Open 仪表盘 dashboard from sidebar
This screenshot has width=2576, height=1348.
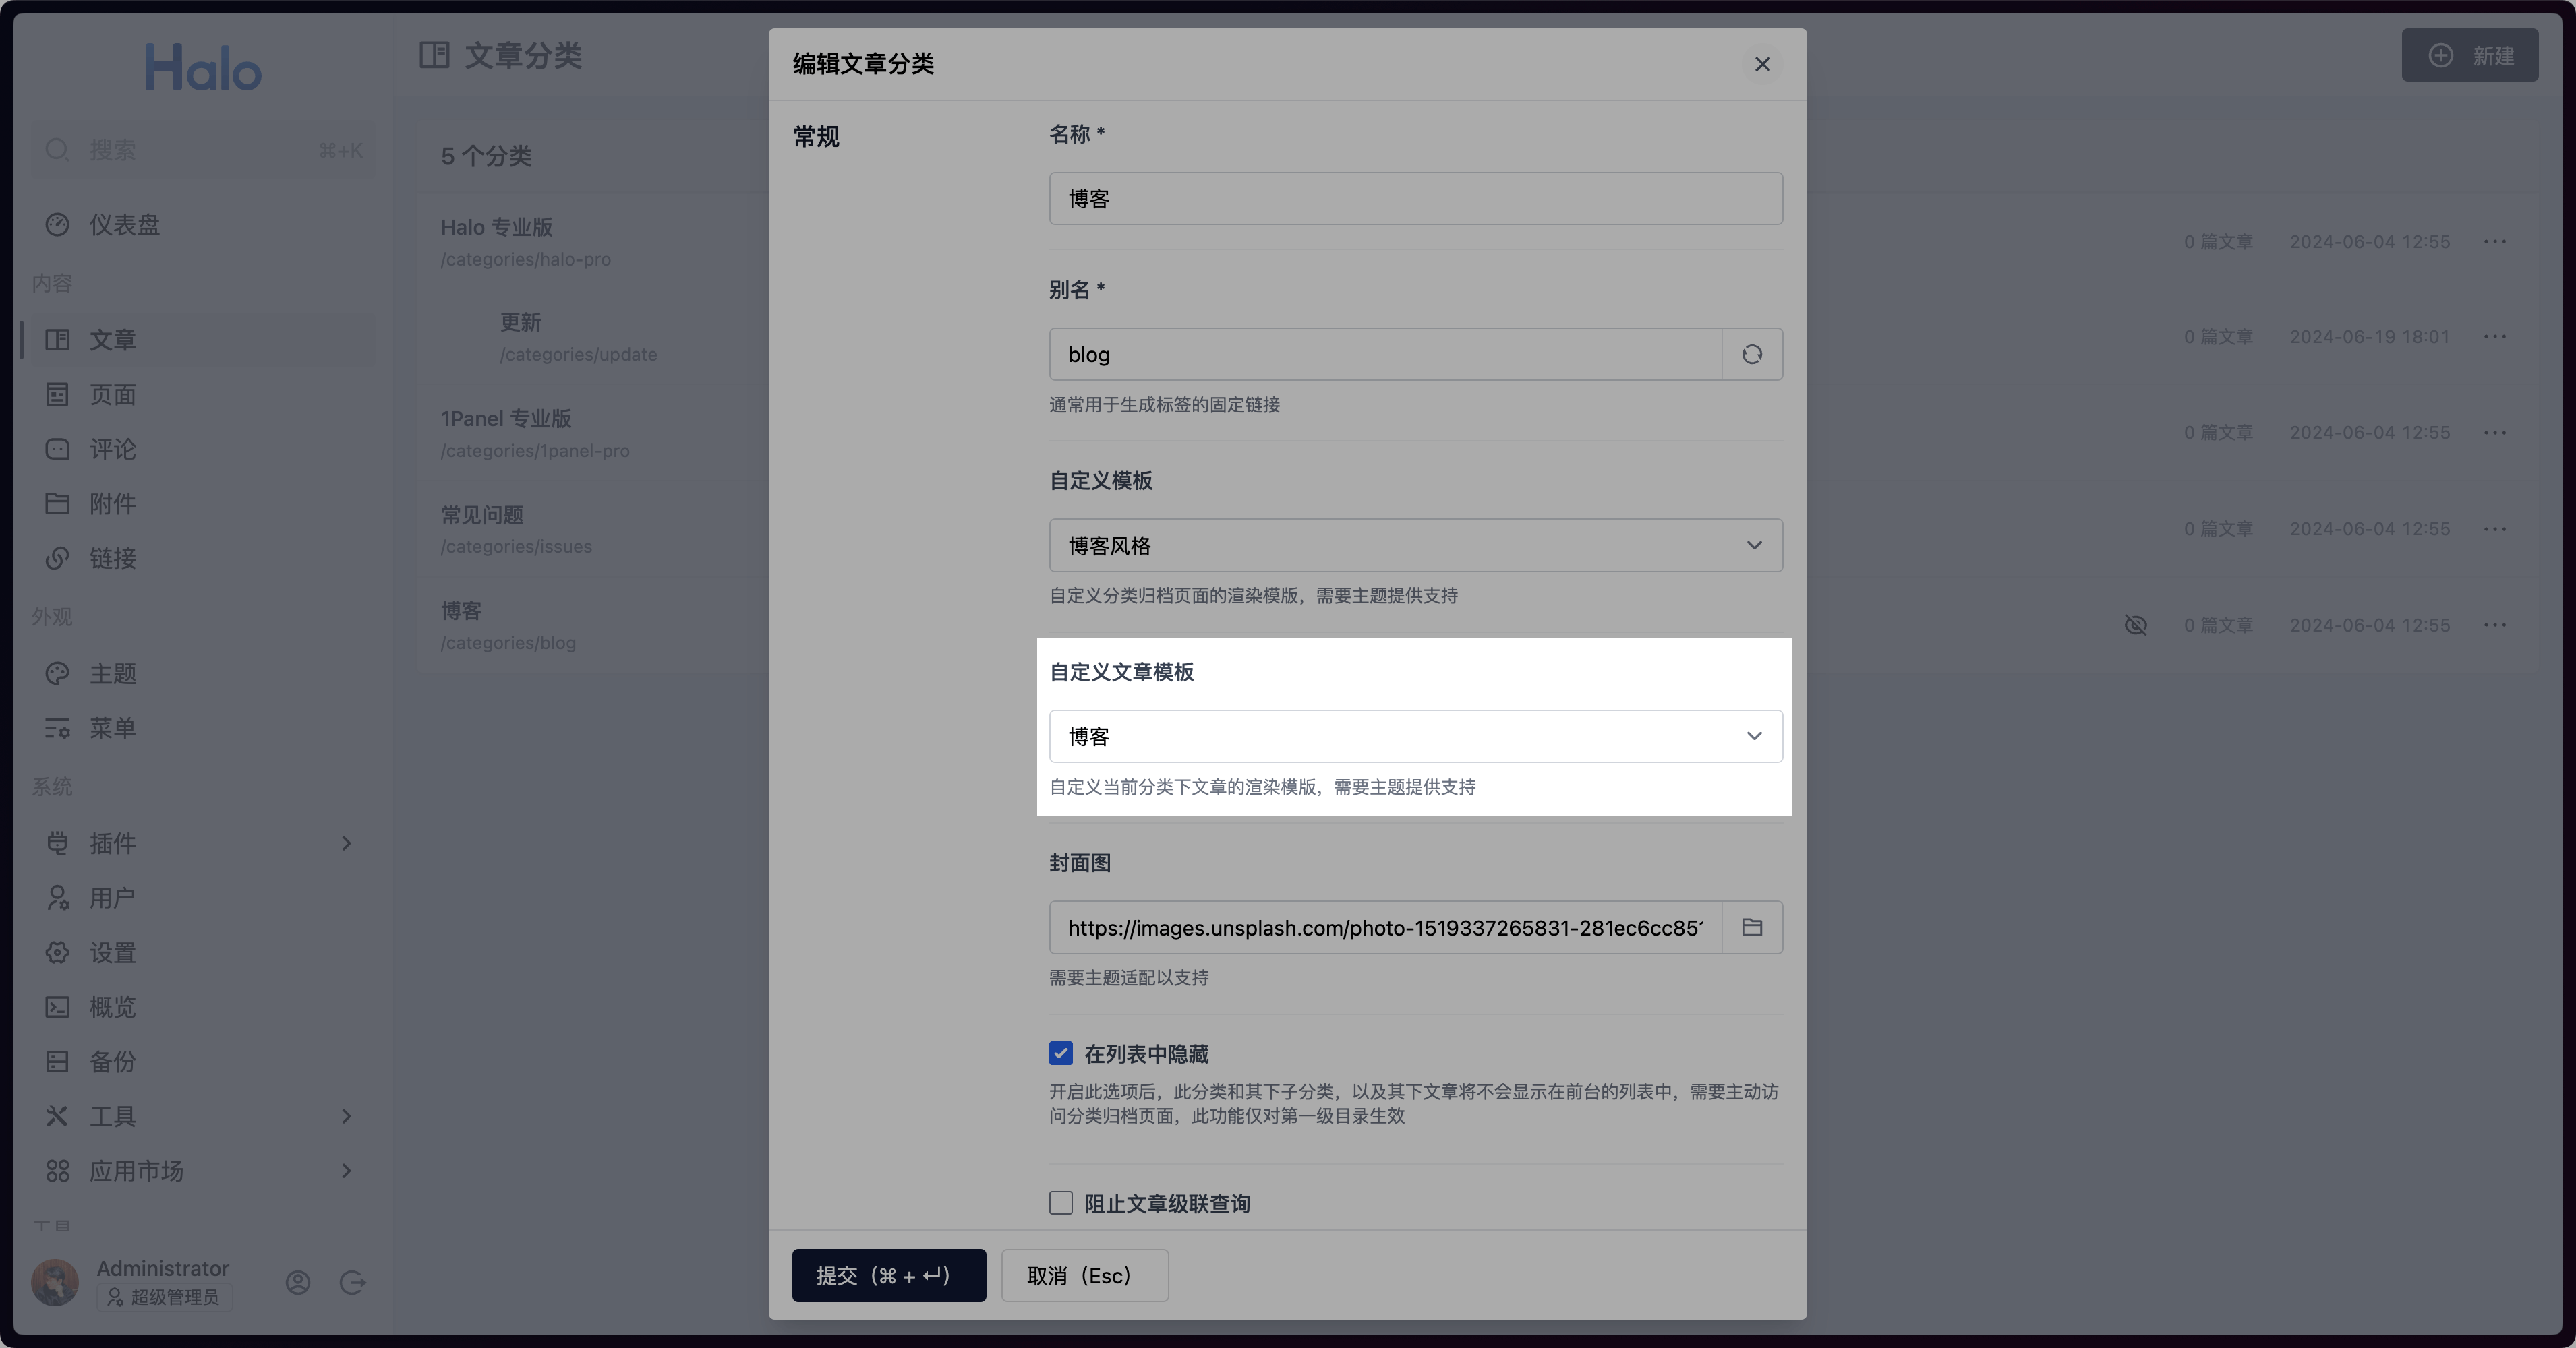click(x=124, y=225)
